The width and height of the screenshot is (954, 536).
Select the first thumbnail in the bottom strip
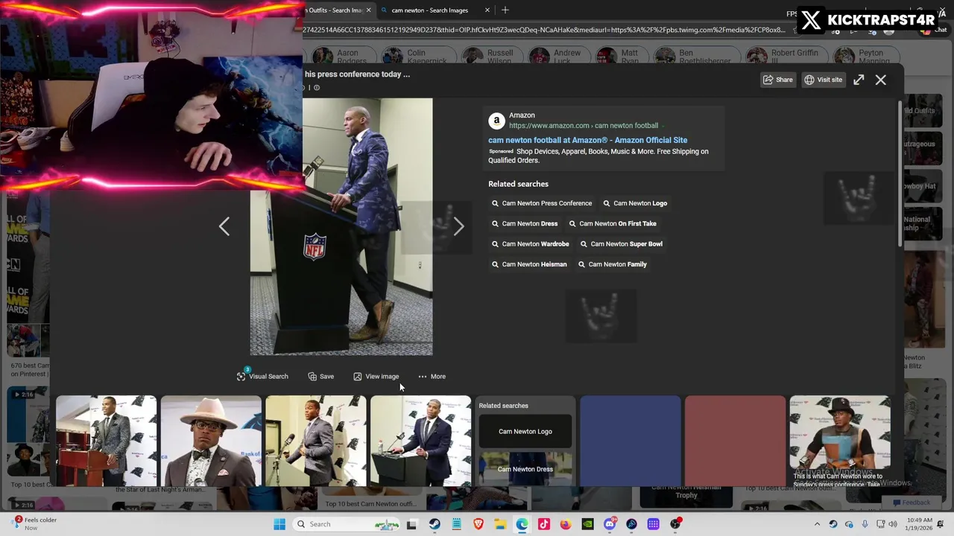(x=106, y=441)
